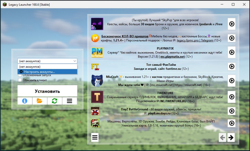Enable the Обновить клиент checkbox
Image resolution: width=250 pixels, height=151 pixels.
point(20,80)
